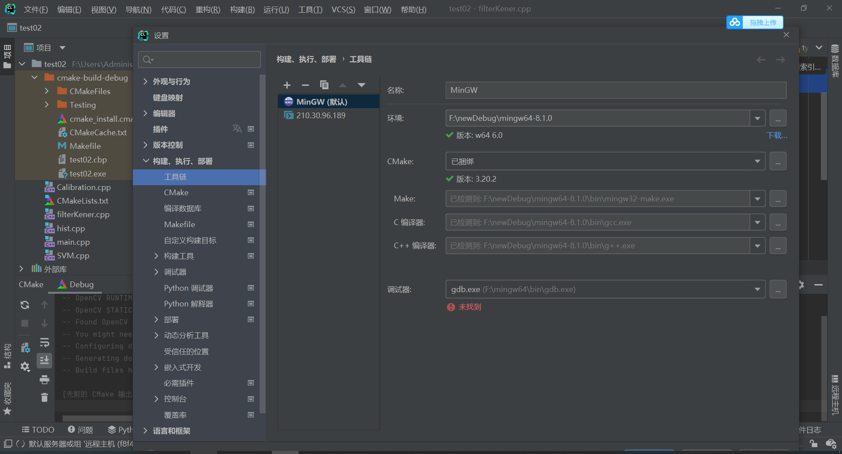Duplicate the MinGW toolchain using copy icon
The width and height of the screenshot is (842, 454).
324,85
